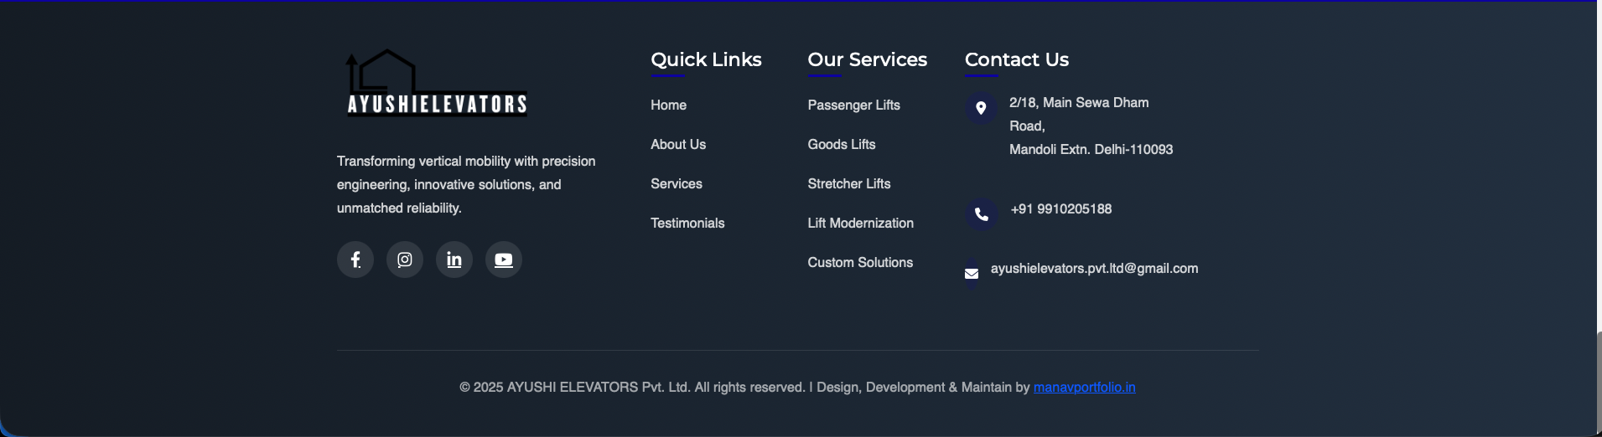The height and width of the screenshot is (437, 1602).
Task: Click the +91 9910205188 phone number
Action: click(1061, 208)
